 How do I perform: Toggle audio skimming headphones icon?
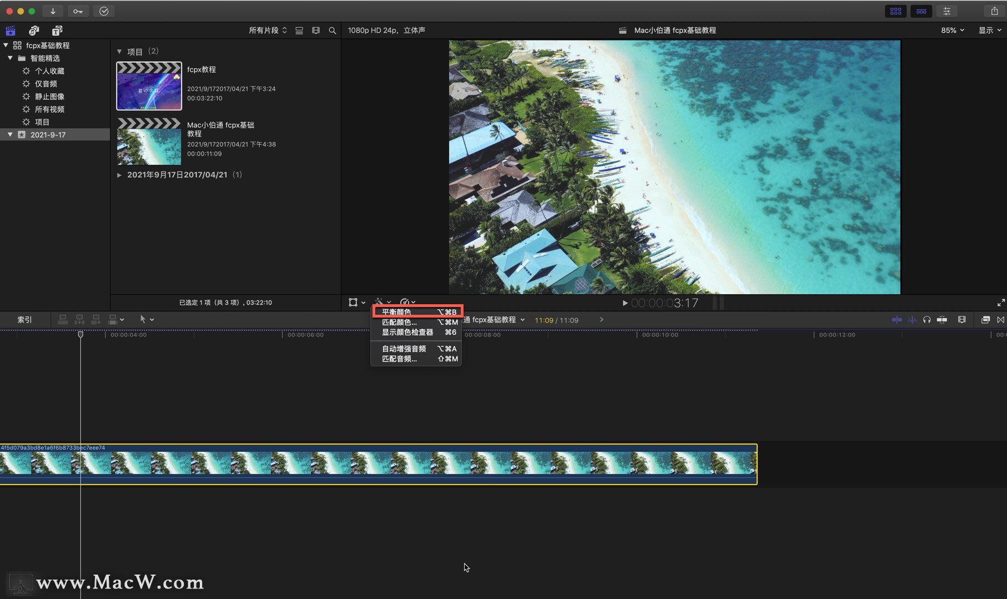[x=927, y=320]
